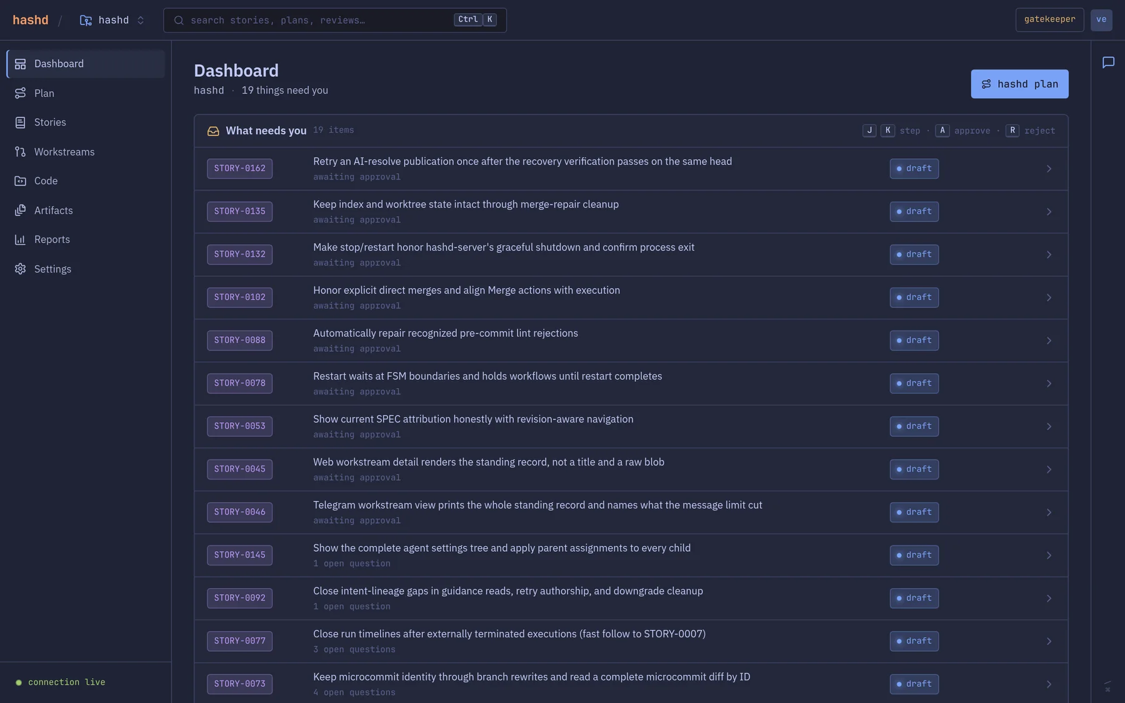Screen dimensions: 1125x703
Task: Expand the STORY-0145 row chevron
Action: point(1049,556)
